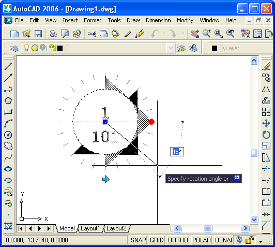Expand dynamic input options arrow in tooltip
The image size is (275, 247).
[x=237, y=178]
